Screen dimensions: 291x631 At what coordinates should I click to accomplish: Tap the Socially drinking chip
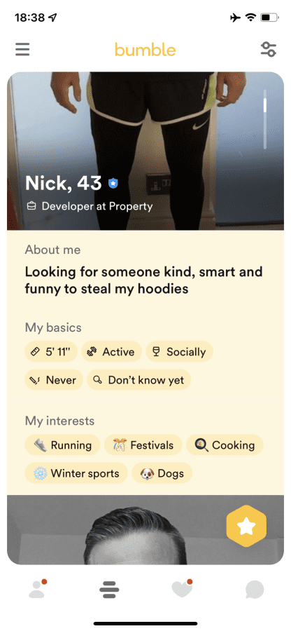coord(179,352)
